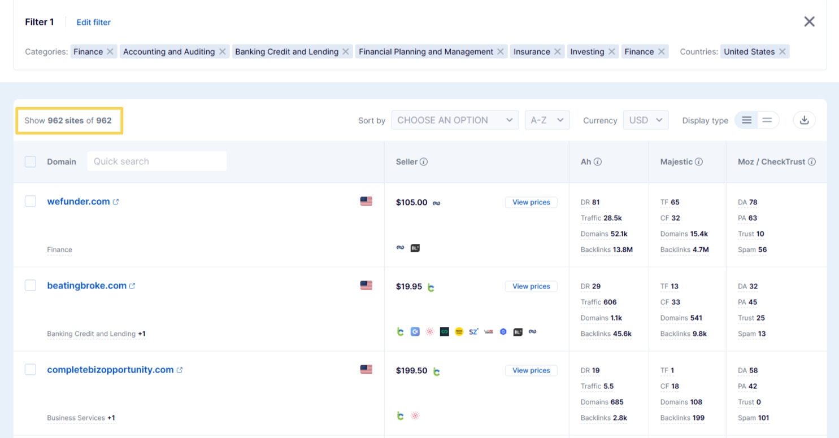Click the Quick search domain field
This screenshot has width=839, height=438.
tap(157, 161)
